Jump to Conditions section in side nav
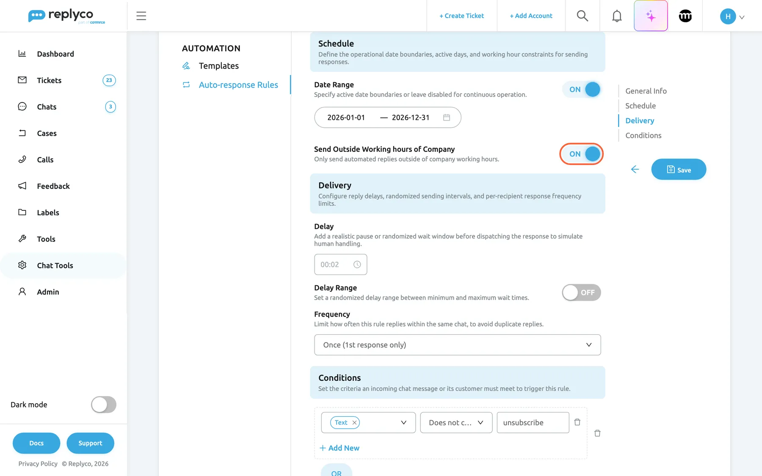Screen dimensions: 762x476 click(x=643, y=135)
